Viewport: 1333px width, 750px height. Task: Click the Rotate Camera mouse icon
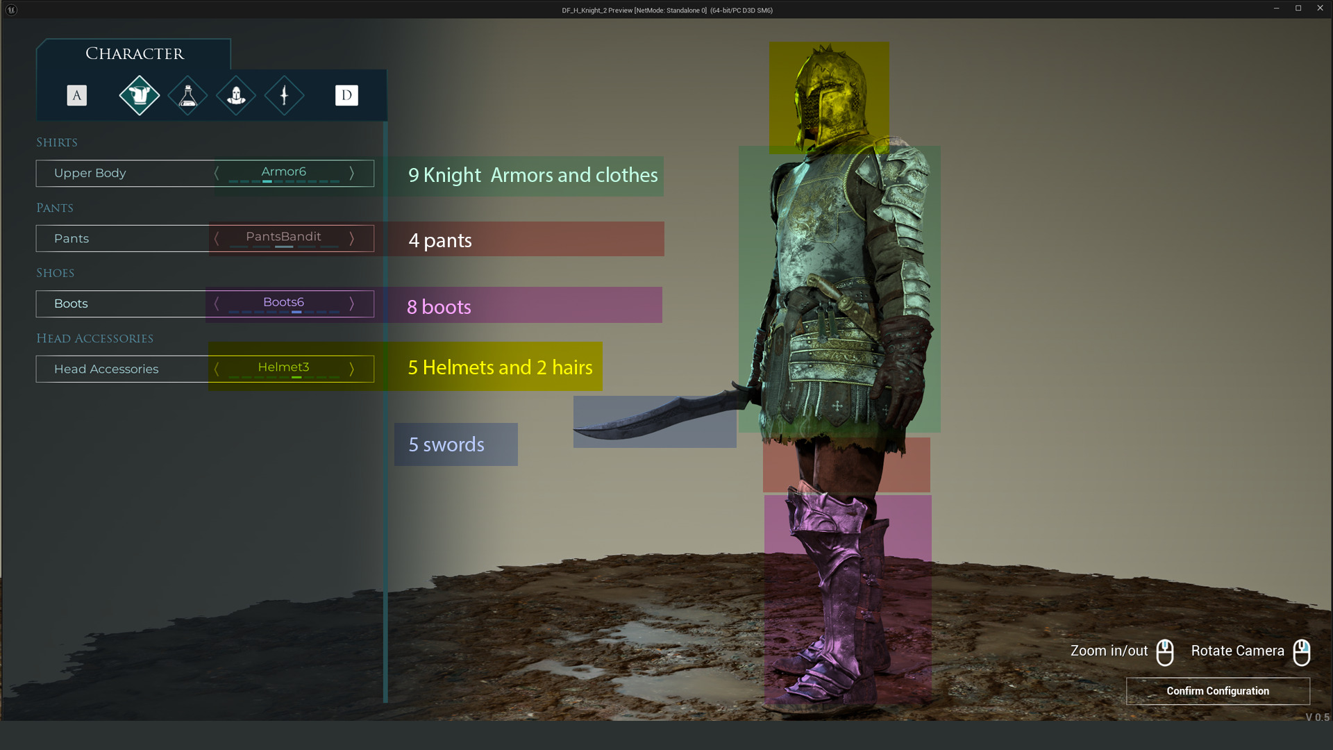tap(1302, 652)
